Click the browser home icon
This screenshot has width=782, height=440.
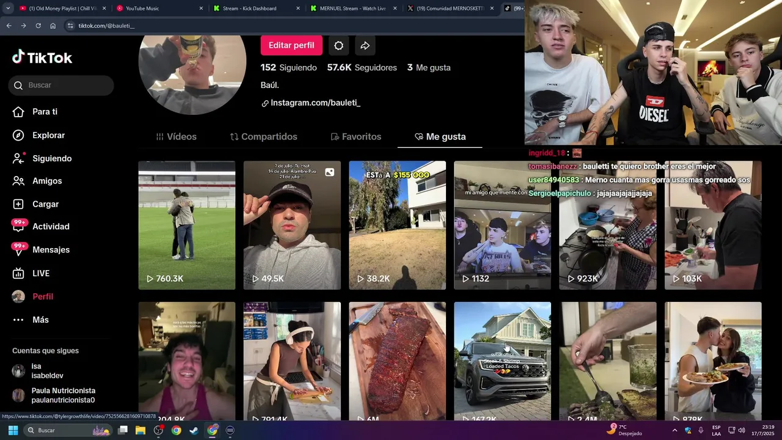[x=53, y=26]
